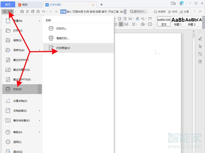Viewport: 205px width, 153px height.
Task: Click the print icon in quick access toolbar
Action: (x=33, y=12)
